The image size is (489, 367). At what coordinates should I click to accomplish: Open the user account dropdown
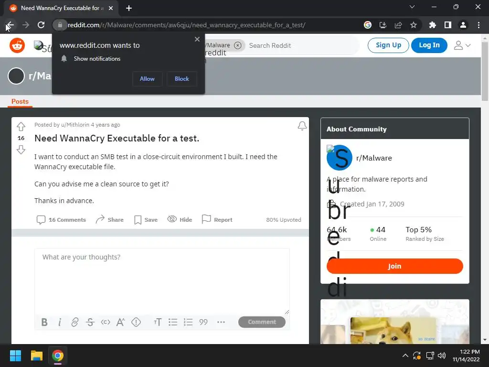coord(462,45)
